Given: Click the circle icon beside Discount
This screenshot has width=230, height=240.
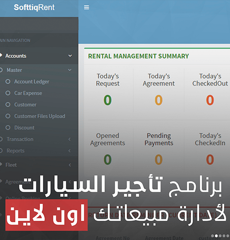Looking at the screenshot, I should tap(8, 127).
